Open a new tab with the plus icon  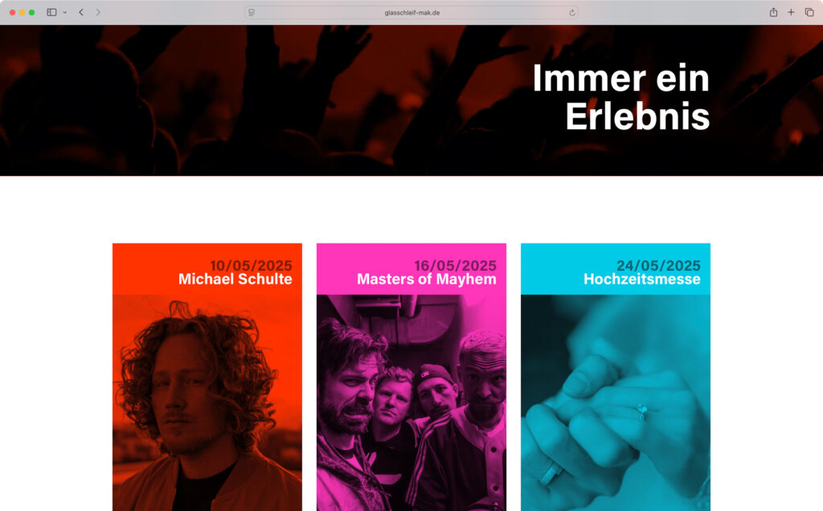point(791,12)
